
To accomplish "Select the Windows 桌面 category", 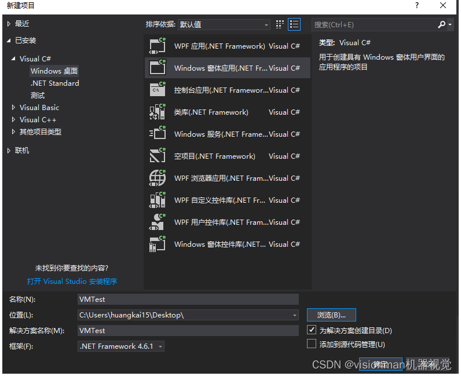I will pos(54,71).
